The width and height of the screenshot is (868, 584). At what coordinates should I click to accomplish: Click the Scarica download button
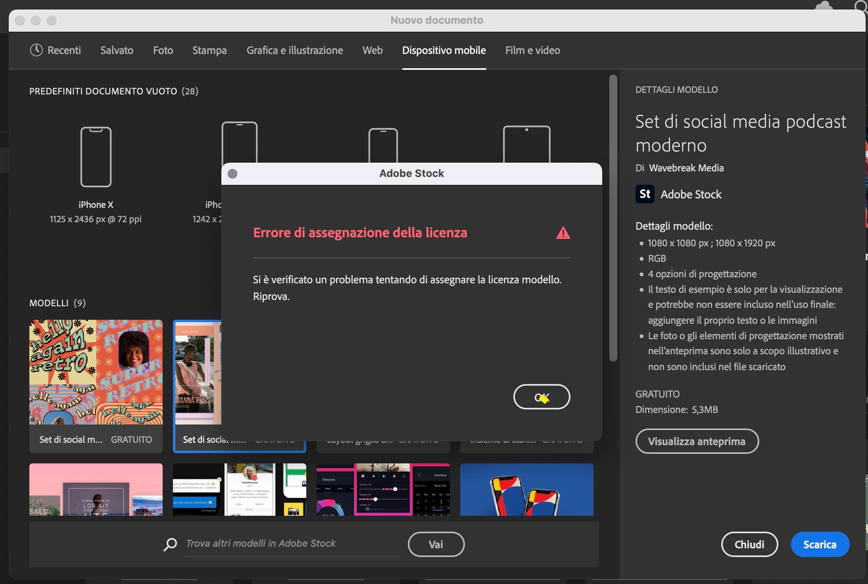[820, 544]
